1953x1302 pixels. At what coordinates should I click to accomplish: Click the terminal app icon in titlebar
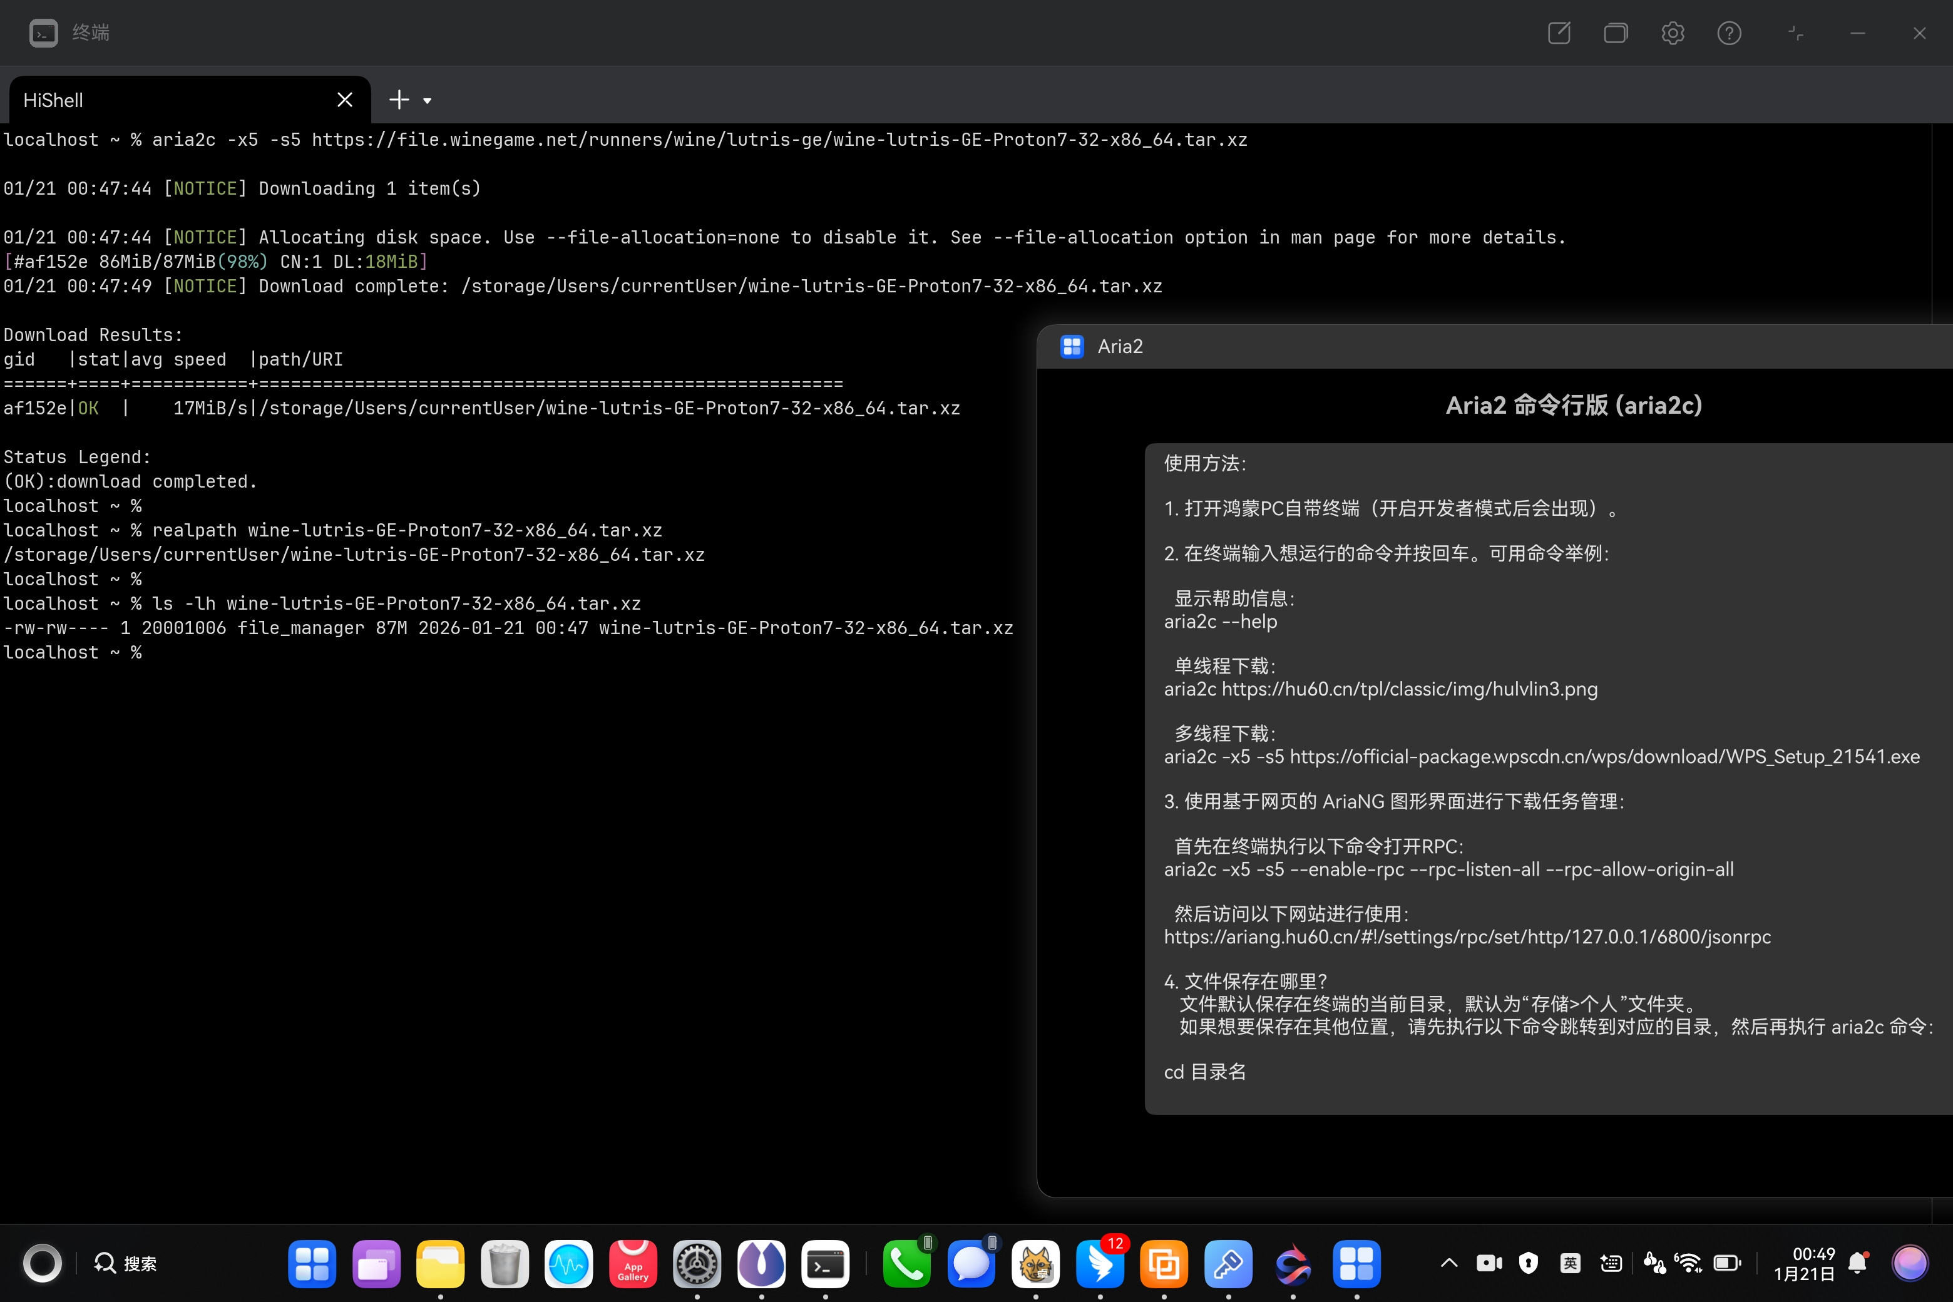click(43, 33)
